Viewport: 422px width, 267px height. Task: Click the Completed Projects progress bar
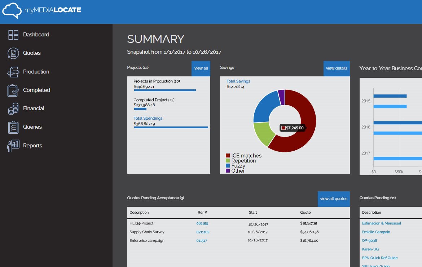140,109
